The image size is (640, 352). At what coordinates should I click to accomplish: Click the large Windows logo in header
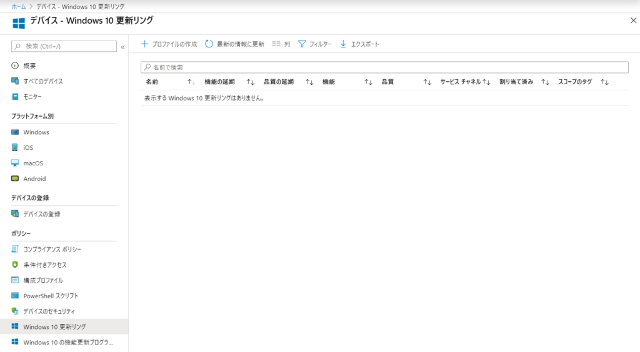pos(19,23)
